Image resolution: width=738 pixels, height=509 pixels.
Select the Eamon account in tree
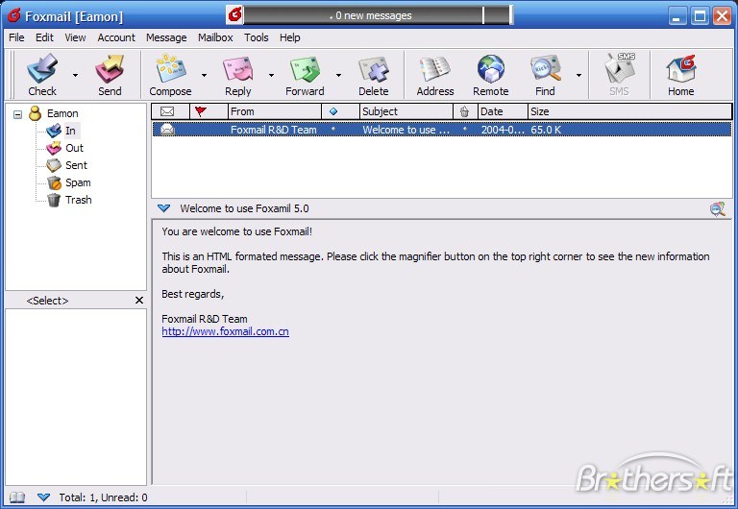pyautogui.click(x=62, y=113)
